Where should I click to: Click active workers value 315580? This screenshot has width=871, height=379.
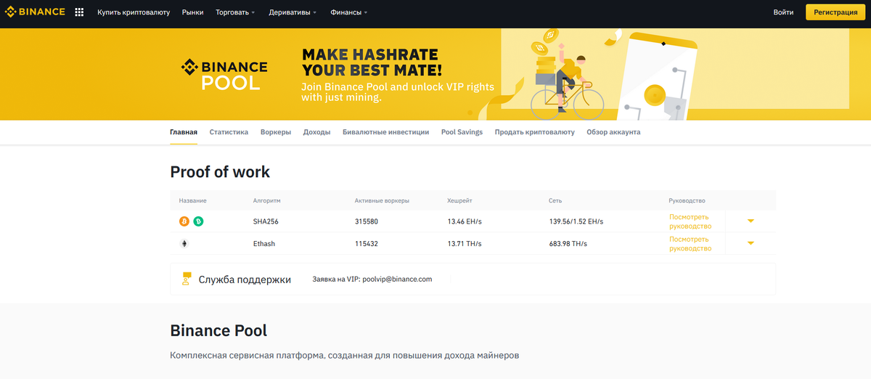[367, 221]
